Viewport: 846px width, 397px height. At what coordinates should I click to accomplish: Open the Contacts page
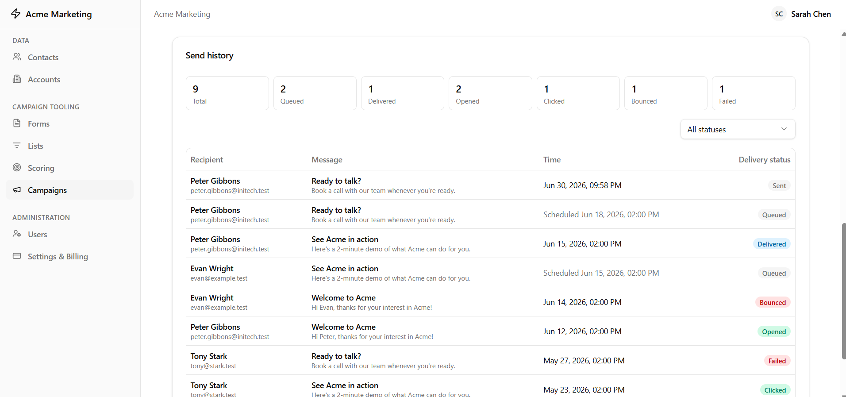click(69, 57)
